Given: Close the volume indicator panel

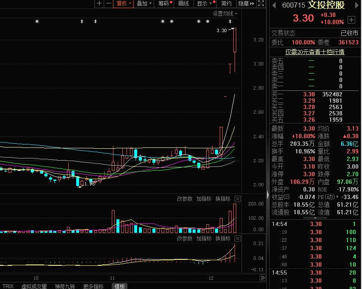Looking at the screenshot, I should click(x=238, y=199).
